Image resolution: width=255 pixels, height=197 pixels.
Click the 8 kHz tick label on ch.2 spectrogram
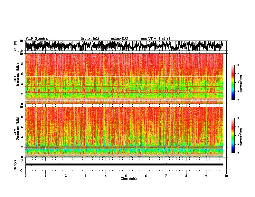pos(22,117)
